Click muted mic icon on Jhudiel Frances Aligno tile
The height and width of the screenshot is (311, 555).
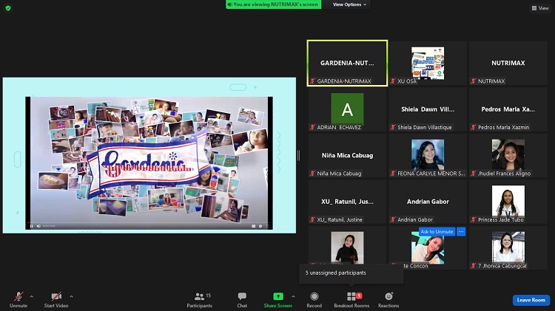(x=474, y=173)
